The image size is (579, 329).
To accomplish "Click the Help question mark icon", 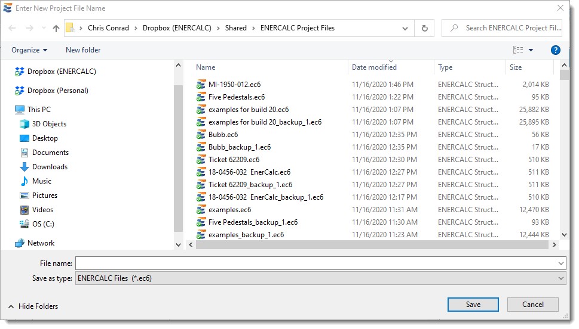I will click(555, 50).
